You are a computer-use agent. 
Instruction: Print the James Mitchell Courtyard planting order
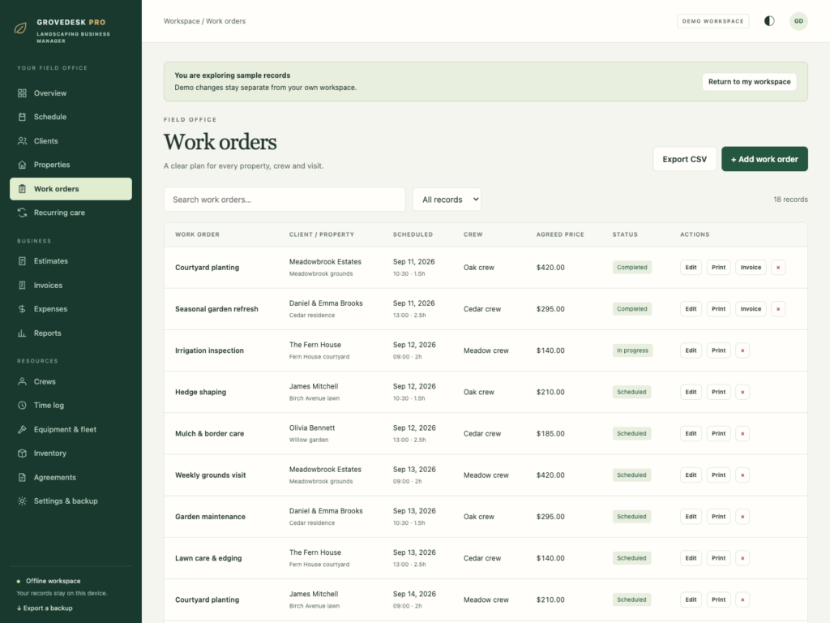(718, 599)
